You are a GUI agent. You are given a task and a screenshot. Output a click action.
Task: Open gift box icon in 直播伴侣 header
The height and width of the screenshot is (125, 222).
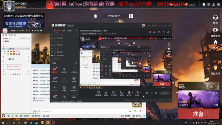point(150,32)
